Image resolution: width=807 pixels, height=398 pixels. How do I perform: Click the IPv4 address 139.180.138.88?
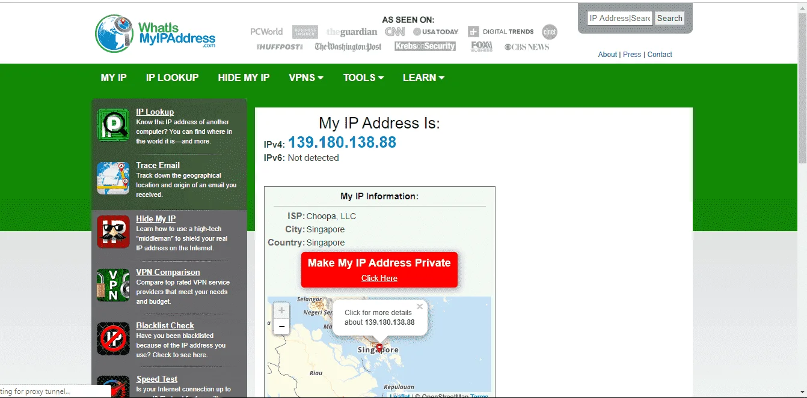click(342, 142)
